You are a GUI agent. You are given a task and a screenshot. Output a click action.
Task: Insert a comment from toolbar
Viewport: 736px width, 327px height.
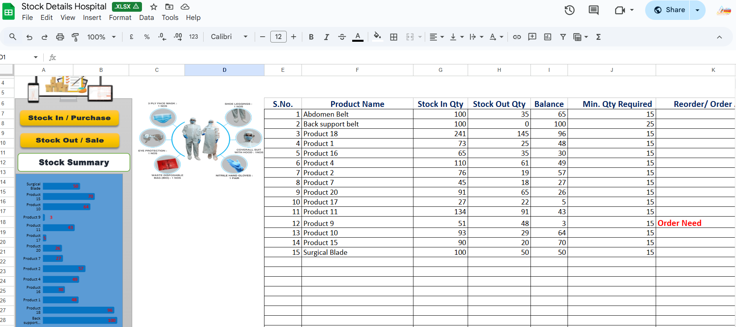pos(532,37)
